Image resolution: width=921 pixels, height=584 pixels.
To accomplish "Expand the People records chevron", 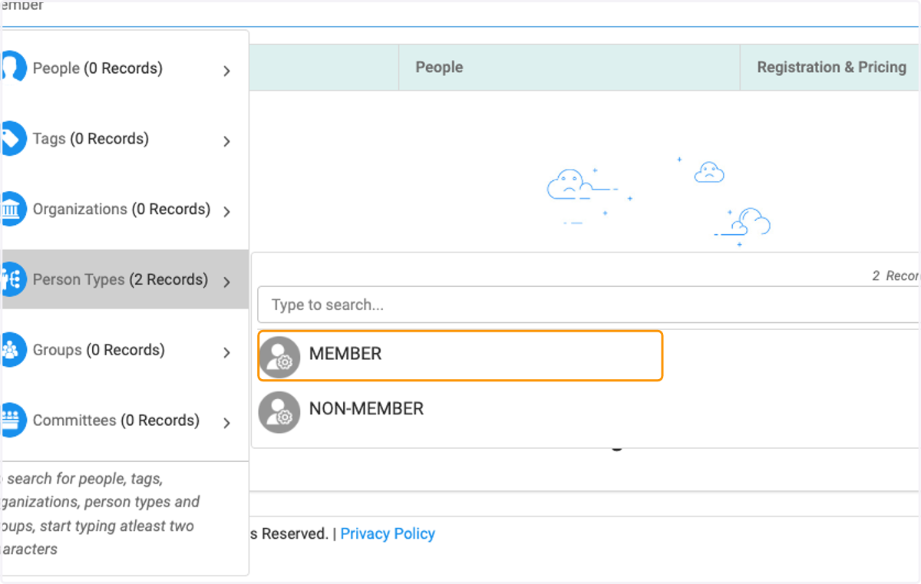I will pos(226,71).
